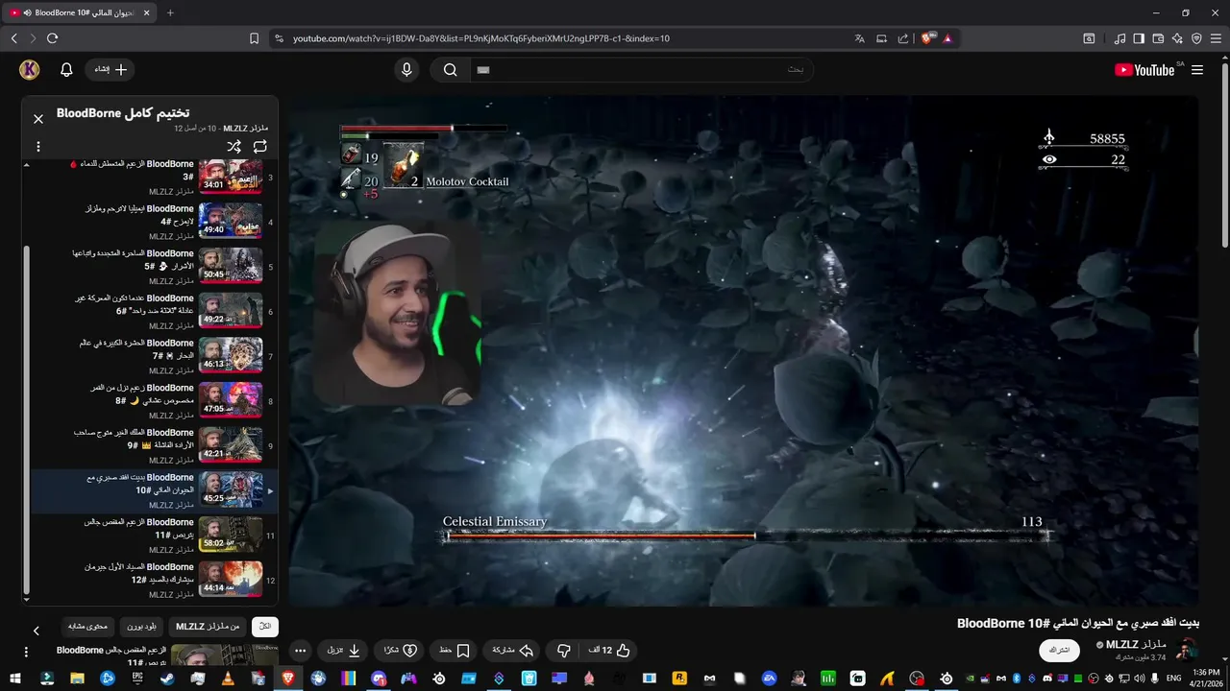Play next video BloodBorne #11 in playlist

[x=154, y=535]
